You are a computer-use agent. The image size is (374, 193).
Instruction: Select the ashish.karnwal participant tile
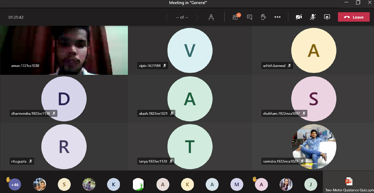313,50
